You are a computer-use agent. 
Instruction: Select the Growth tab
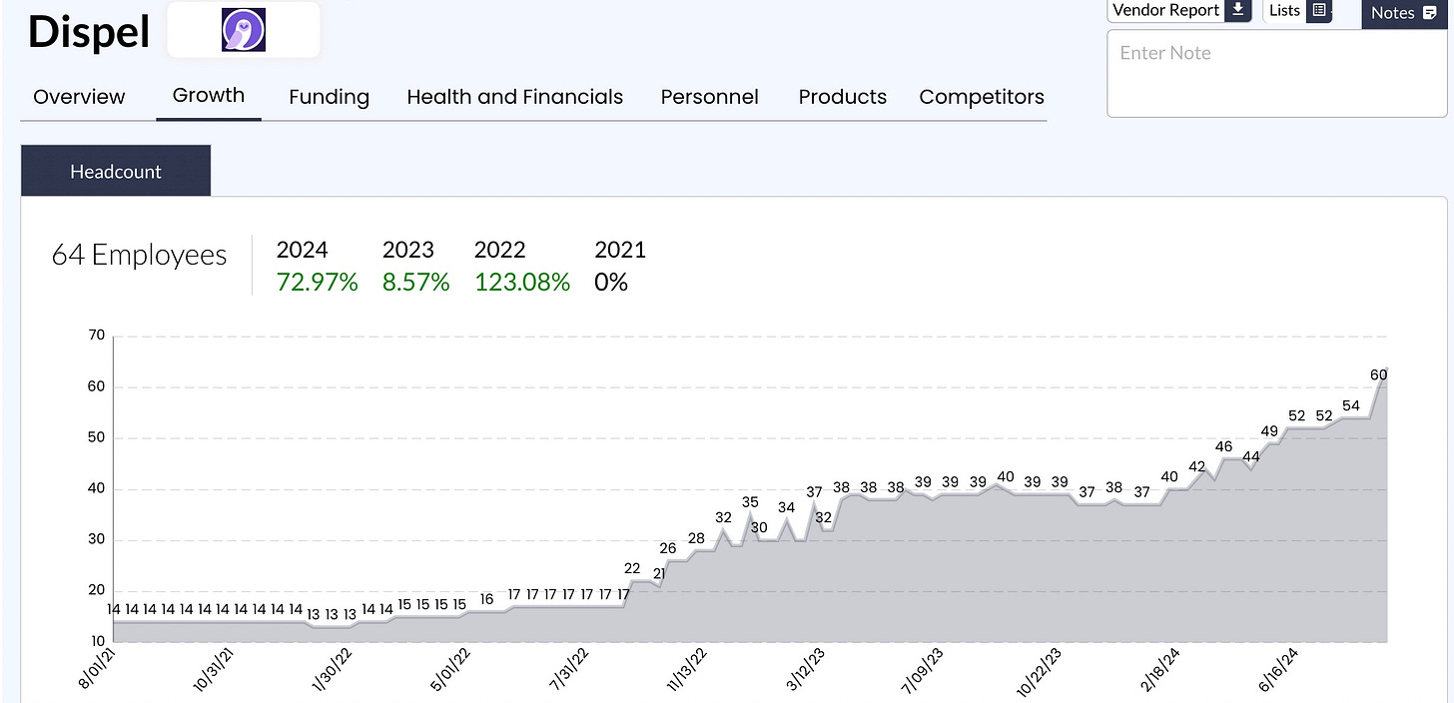(209, 95)
